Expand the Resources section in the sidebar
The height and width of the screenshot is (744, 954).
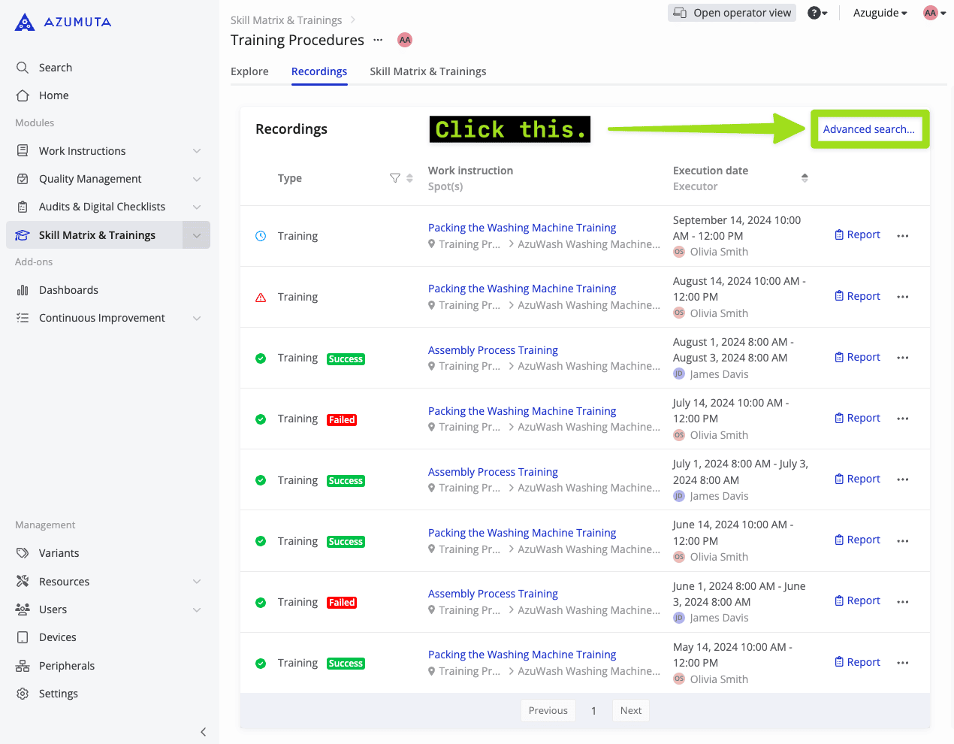coord(196,581)
